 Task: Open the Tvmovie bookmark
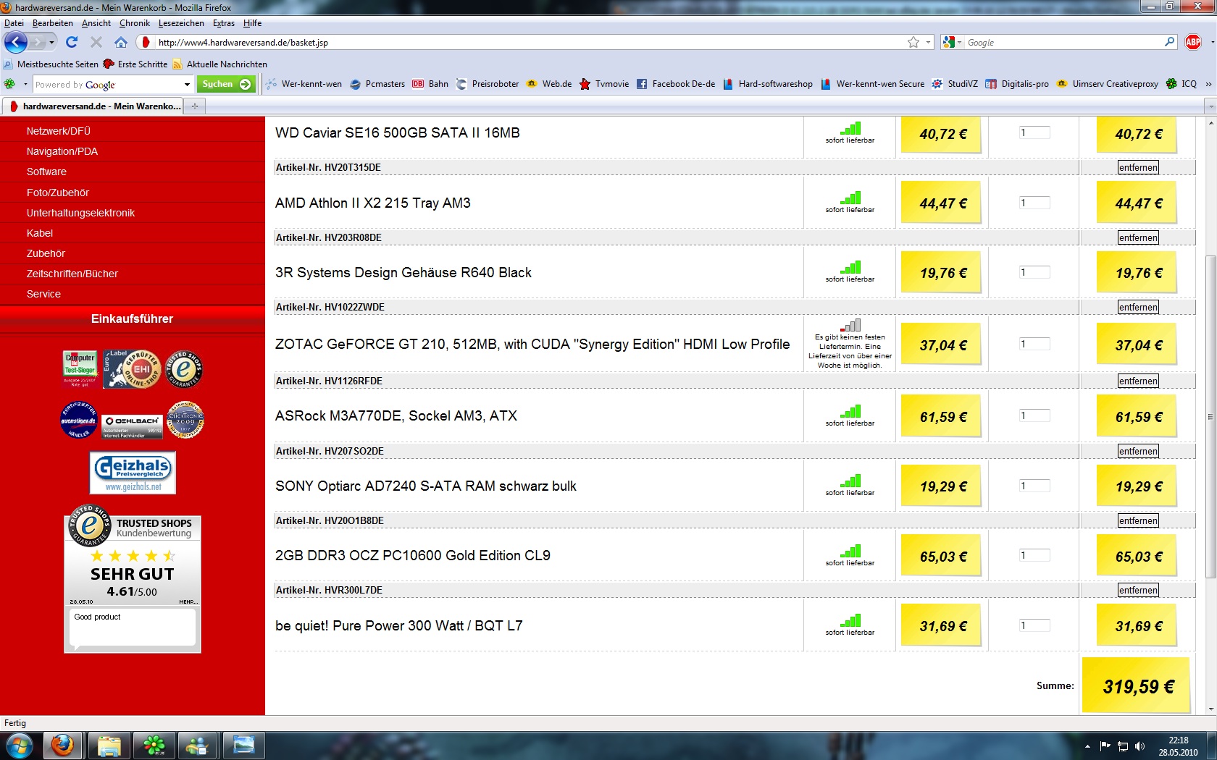tap(604, 84)
